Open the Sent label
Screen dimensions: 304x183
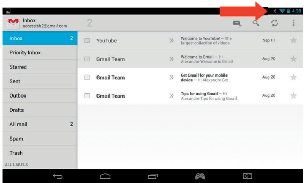(40, 81)
